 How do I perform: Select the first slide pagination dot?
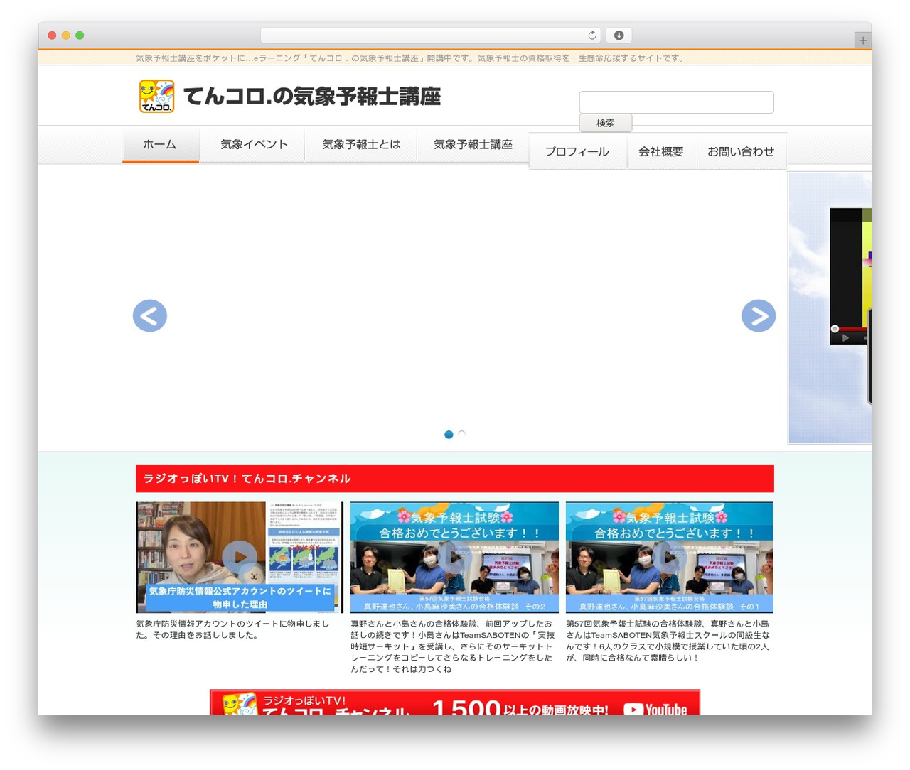tap(449, 435)
